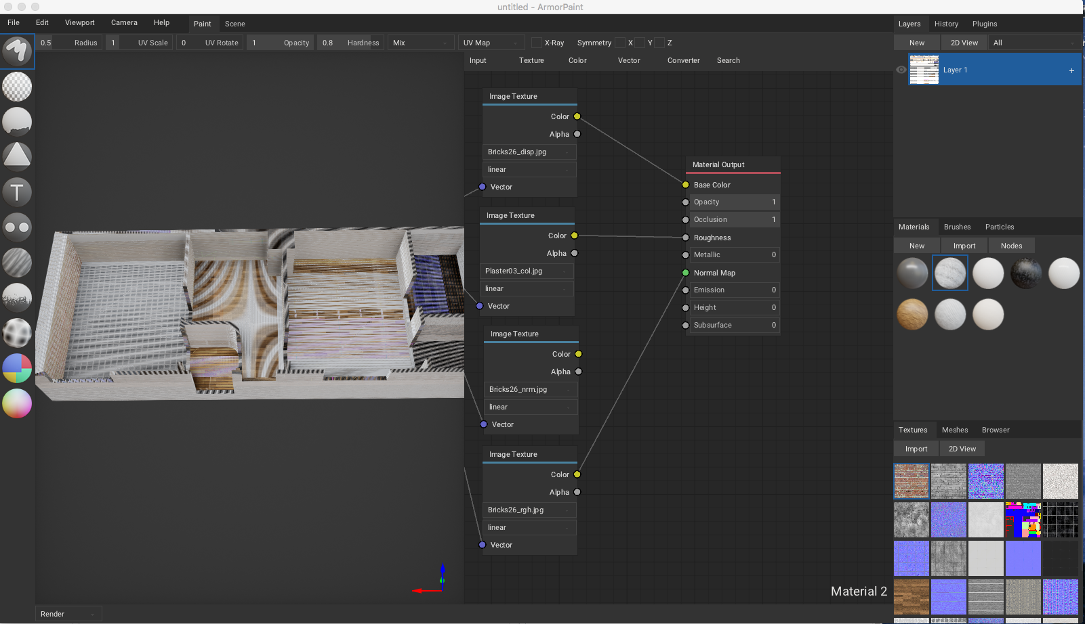Select the Color ID tool
1085x624 pixels.
(x=16, y=368)
